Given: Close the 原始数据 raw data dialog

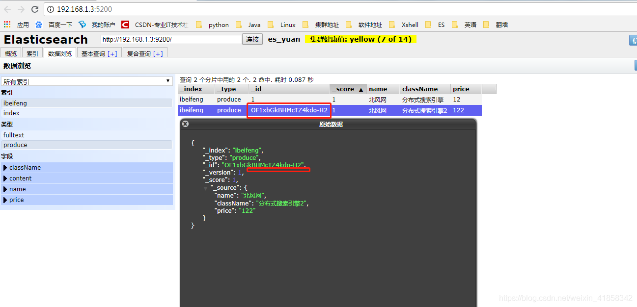Looking at the screenshot, I should [x=185, y=124].
